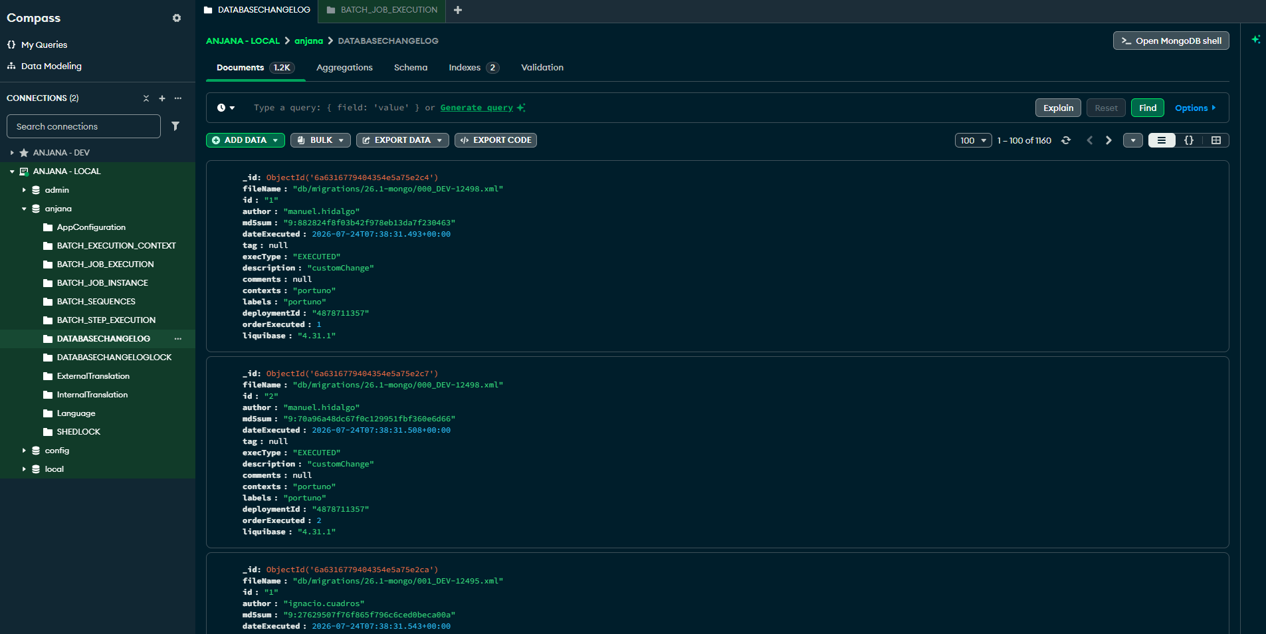
Task: Open query history clock icon
Action: [221, 108]
